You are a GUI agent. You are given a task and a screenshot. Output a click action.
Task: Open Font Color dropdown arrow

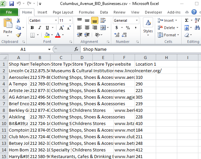pyautogui.click(x=63, y=35)
